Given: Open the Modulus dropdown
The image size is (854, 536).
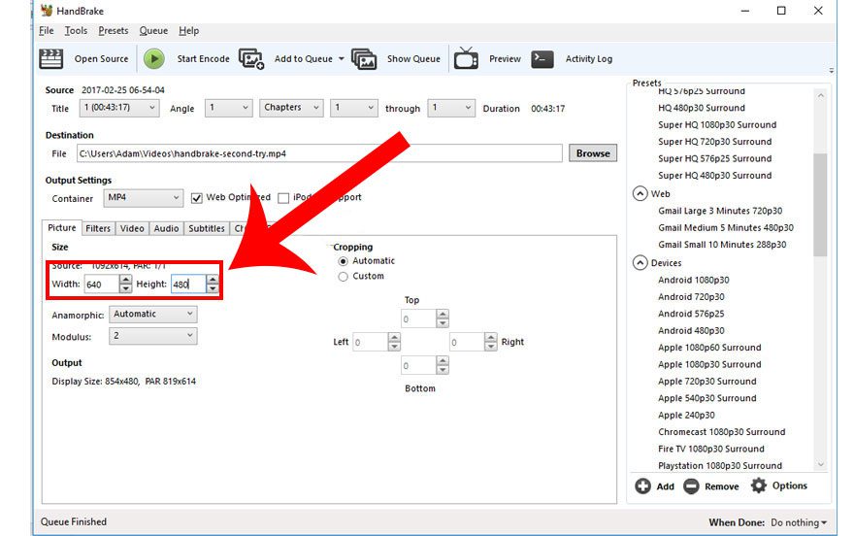Looking at the screenshot, I should click(x=153, y=336).
